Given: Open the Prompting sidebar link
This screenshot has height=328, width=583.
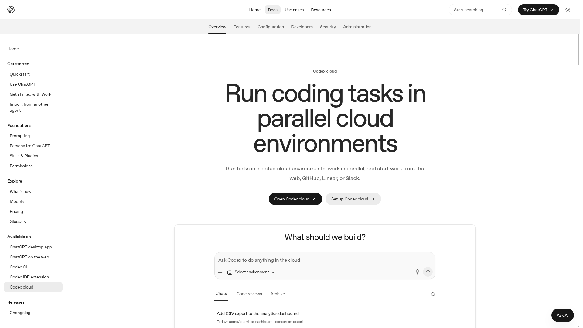Looking at the screenshot, I should pos(20,136).
